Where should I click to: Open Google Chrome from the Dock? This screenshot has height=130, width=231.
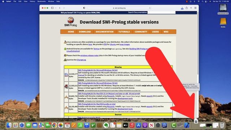54,125
